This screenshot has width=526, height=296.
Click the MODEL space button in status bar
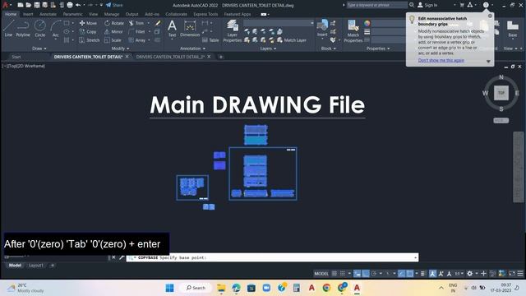pos(321,274)
